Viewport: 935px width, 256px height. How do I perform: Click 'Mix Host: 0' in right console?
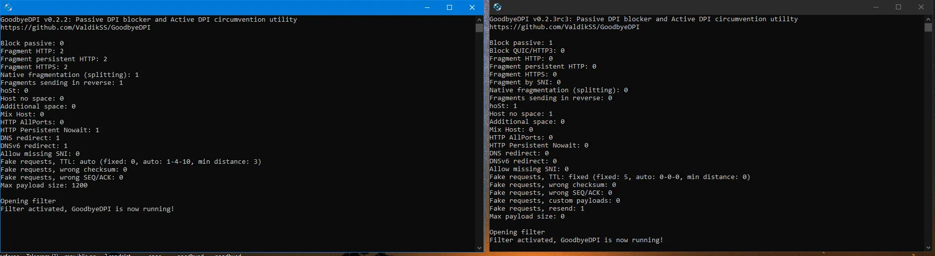pyautogui.click(x=511, y=130)
